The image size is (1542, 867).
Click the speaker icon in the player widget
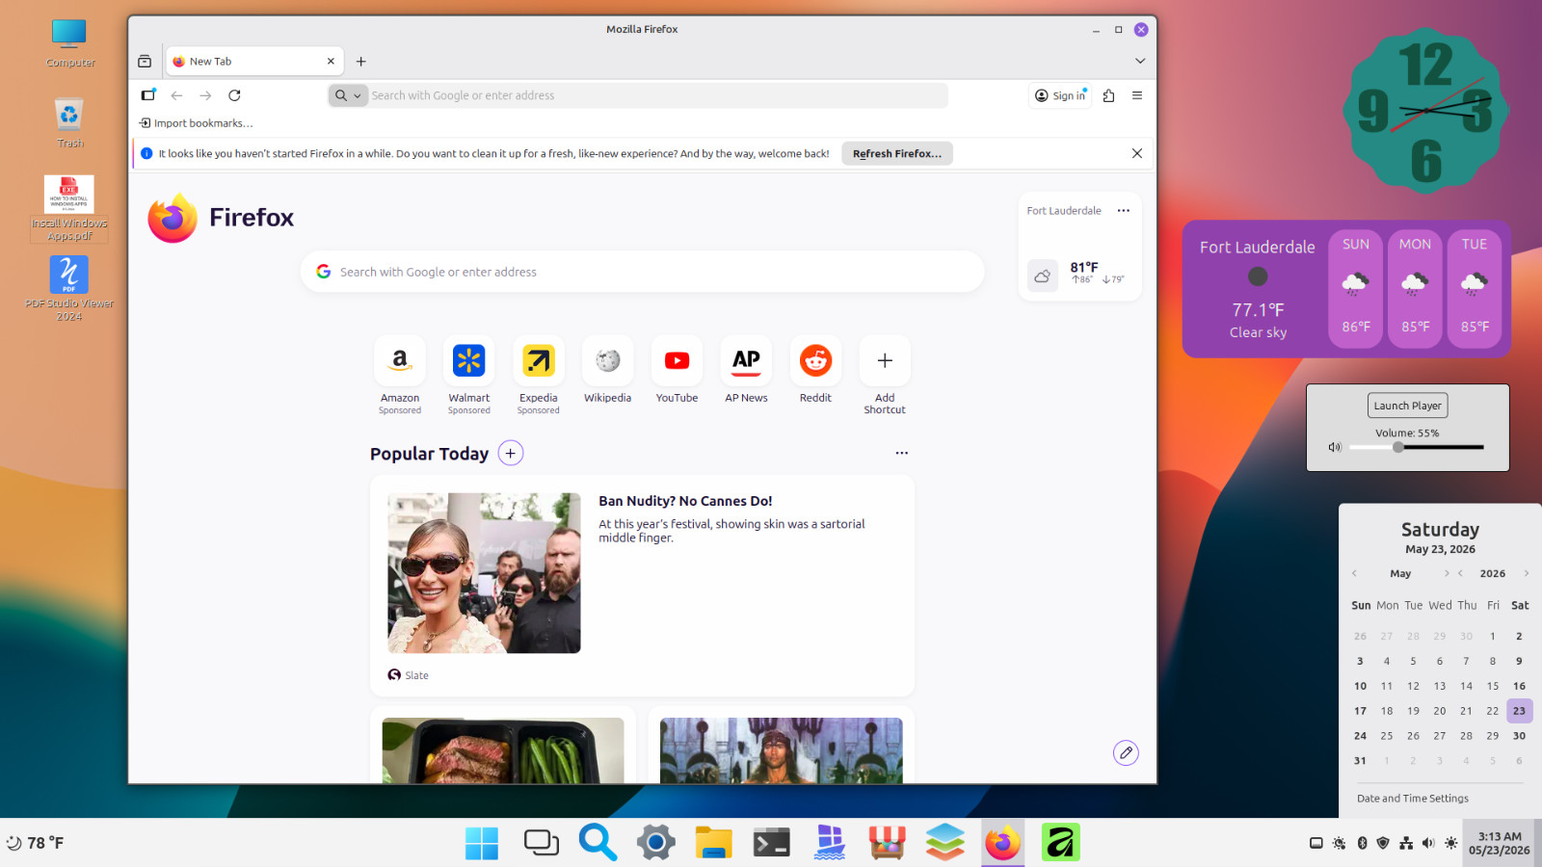pyautogui.click(x=1335, y=447)
